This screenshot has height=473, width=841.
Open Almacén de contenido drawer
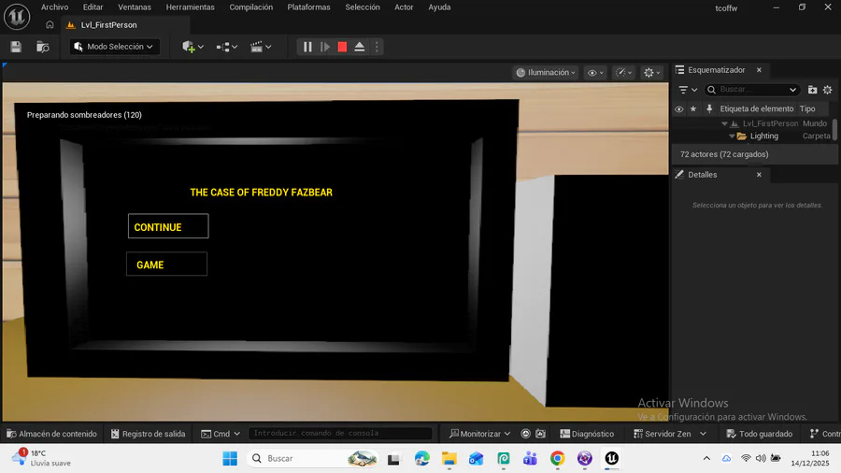[51, 434]
